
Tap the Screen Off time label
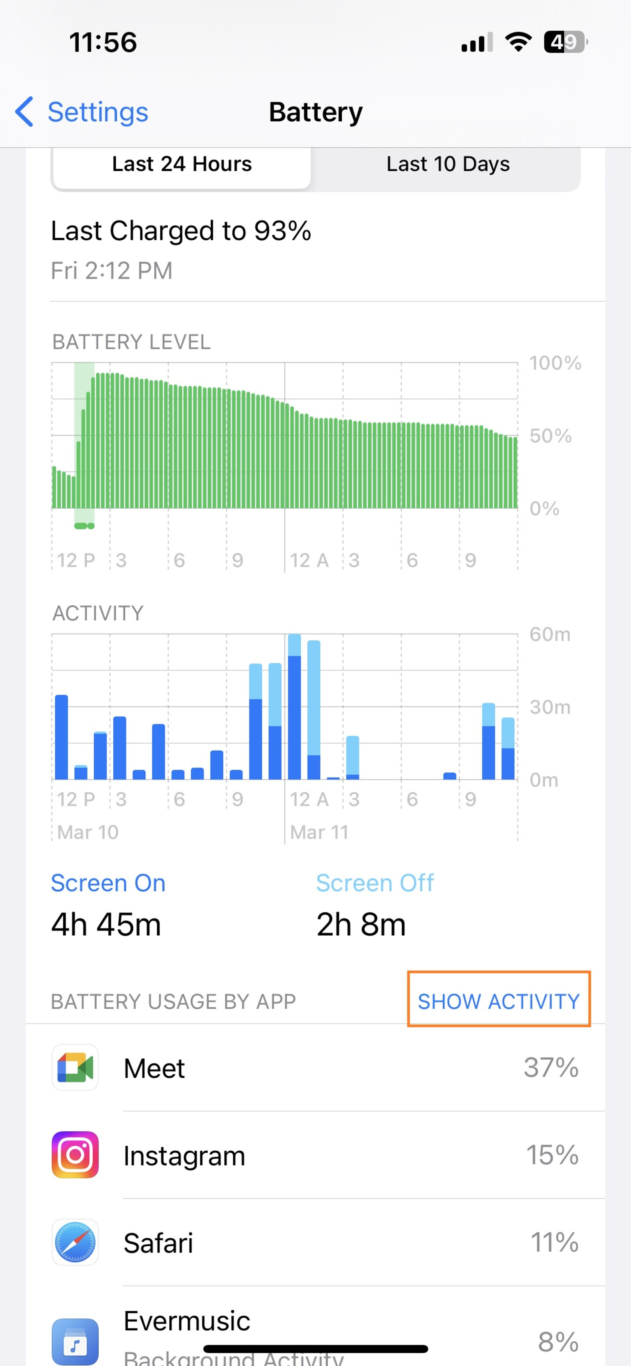(x=375, y=883)
